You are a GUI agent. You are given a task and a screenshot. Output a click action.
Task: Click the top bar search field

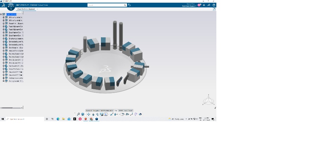pos(105,5)
